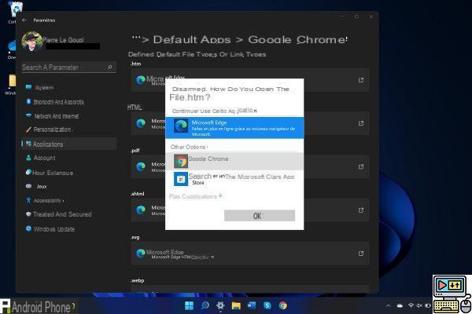Click the Default Apps breadcrumb

tap(192, 40)
